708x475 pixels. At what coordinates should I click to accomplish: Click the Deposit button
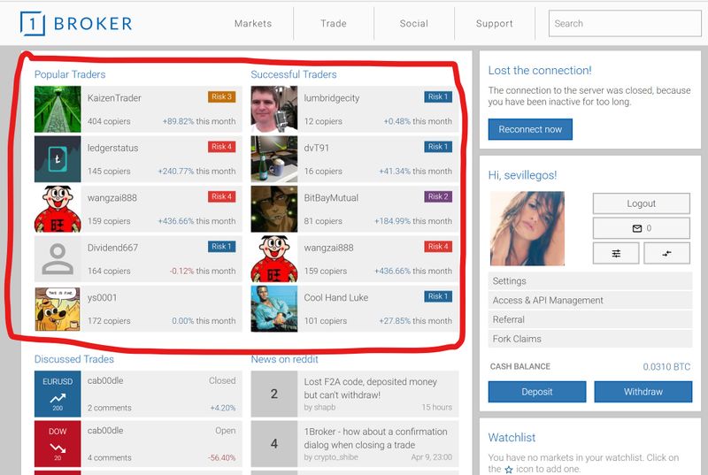pyautogui.click(x=537, y=392)
